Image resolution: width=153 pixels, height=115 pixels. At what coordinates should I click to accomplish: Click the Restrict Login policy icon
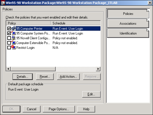click(13, 48)
